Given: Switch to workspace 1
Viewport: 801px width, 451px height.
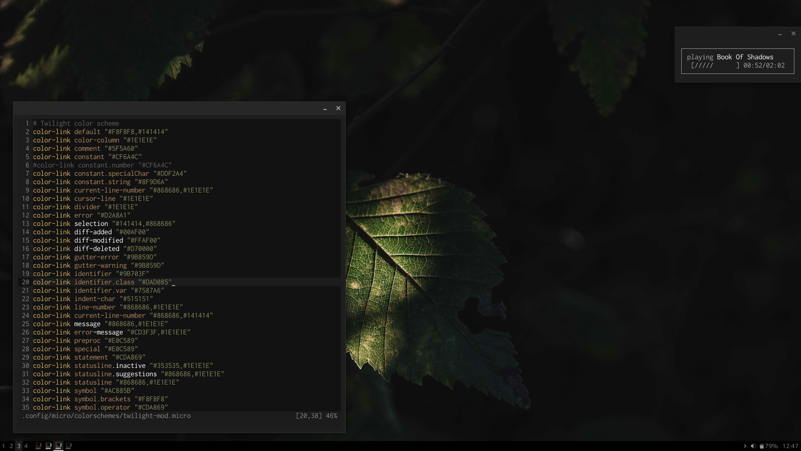Looking at the screenshot, I should point(4,446).
